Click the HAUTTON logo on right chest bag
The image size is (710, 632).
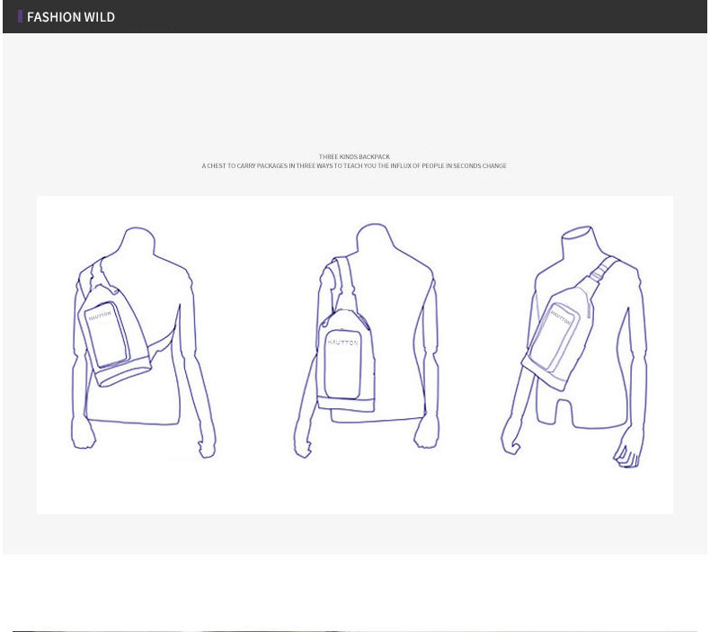[x=561, y=317]
